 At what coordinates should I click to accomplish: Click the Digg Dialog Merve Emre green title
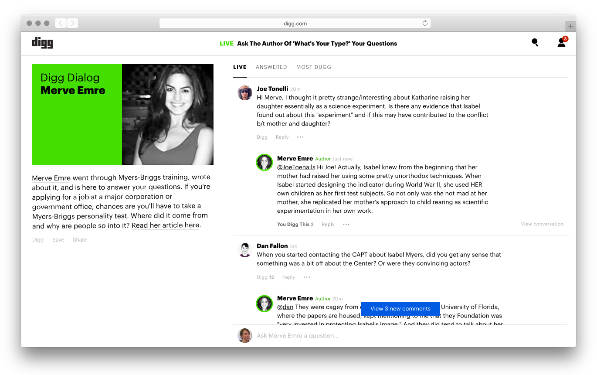pyautogui.click(x=73, y=84)
